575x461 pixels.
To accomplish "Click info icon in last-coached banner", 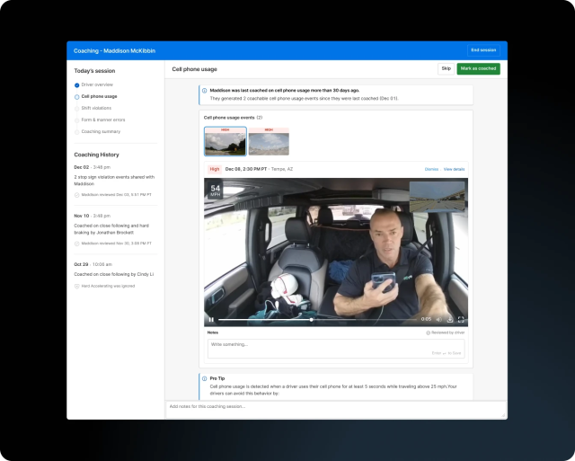I will pos(204,91).
